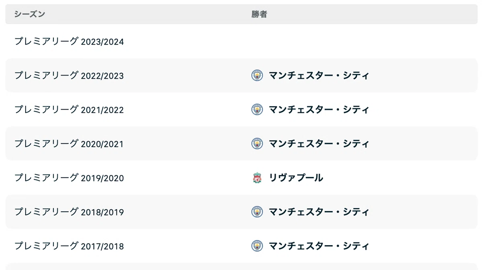This screenshot has height=270, width=482.
Task: Click Manchester City crest in 2018/2019 row
Action: [257, 212]
